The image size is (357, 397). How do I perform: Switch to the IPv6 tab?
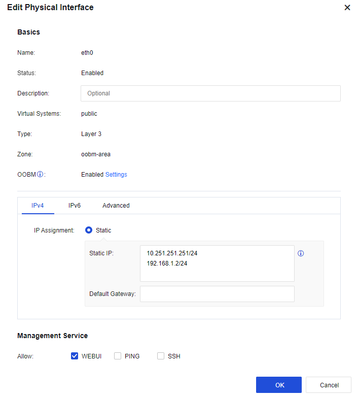click(x=75, y=206)
